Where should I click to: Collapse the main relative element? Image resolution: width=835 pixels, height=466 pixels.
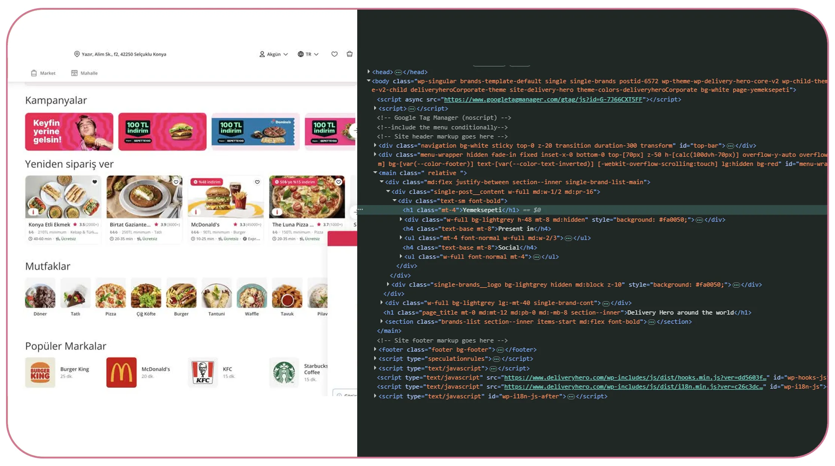[x=375, y=172]
